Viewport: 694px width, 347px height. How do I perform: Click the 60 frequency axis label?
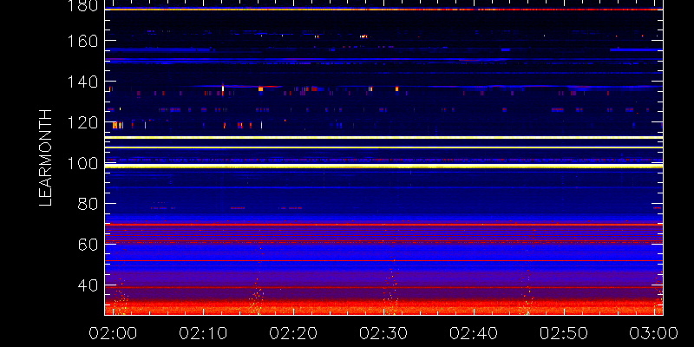[x=88, y=245]
